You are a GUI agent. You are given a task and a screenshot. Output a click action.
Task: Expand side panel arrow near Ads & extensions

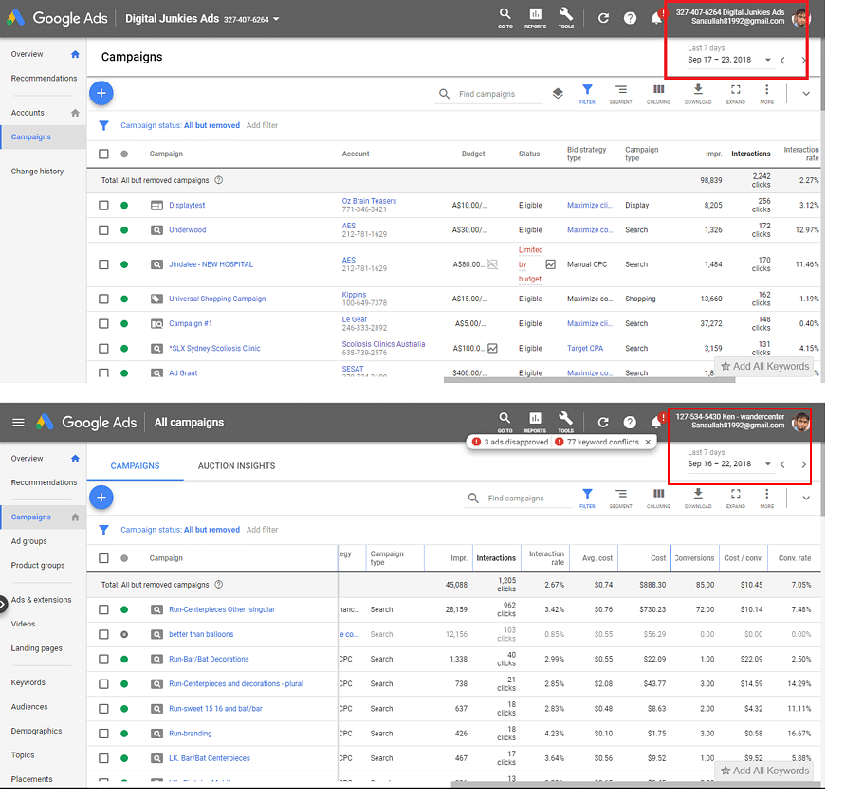[2, 604]
